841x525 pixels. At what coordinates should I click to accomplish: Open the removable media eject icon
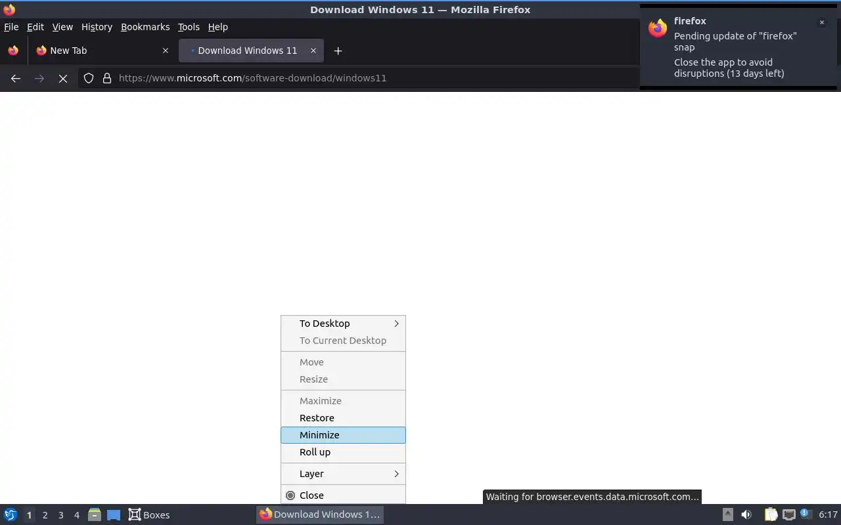pyautogui.click(x=727, y=514)
